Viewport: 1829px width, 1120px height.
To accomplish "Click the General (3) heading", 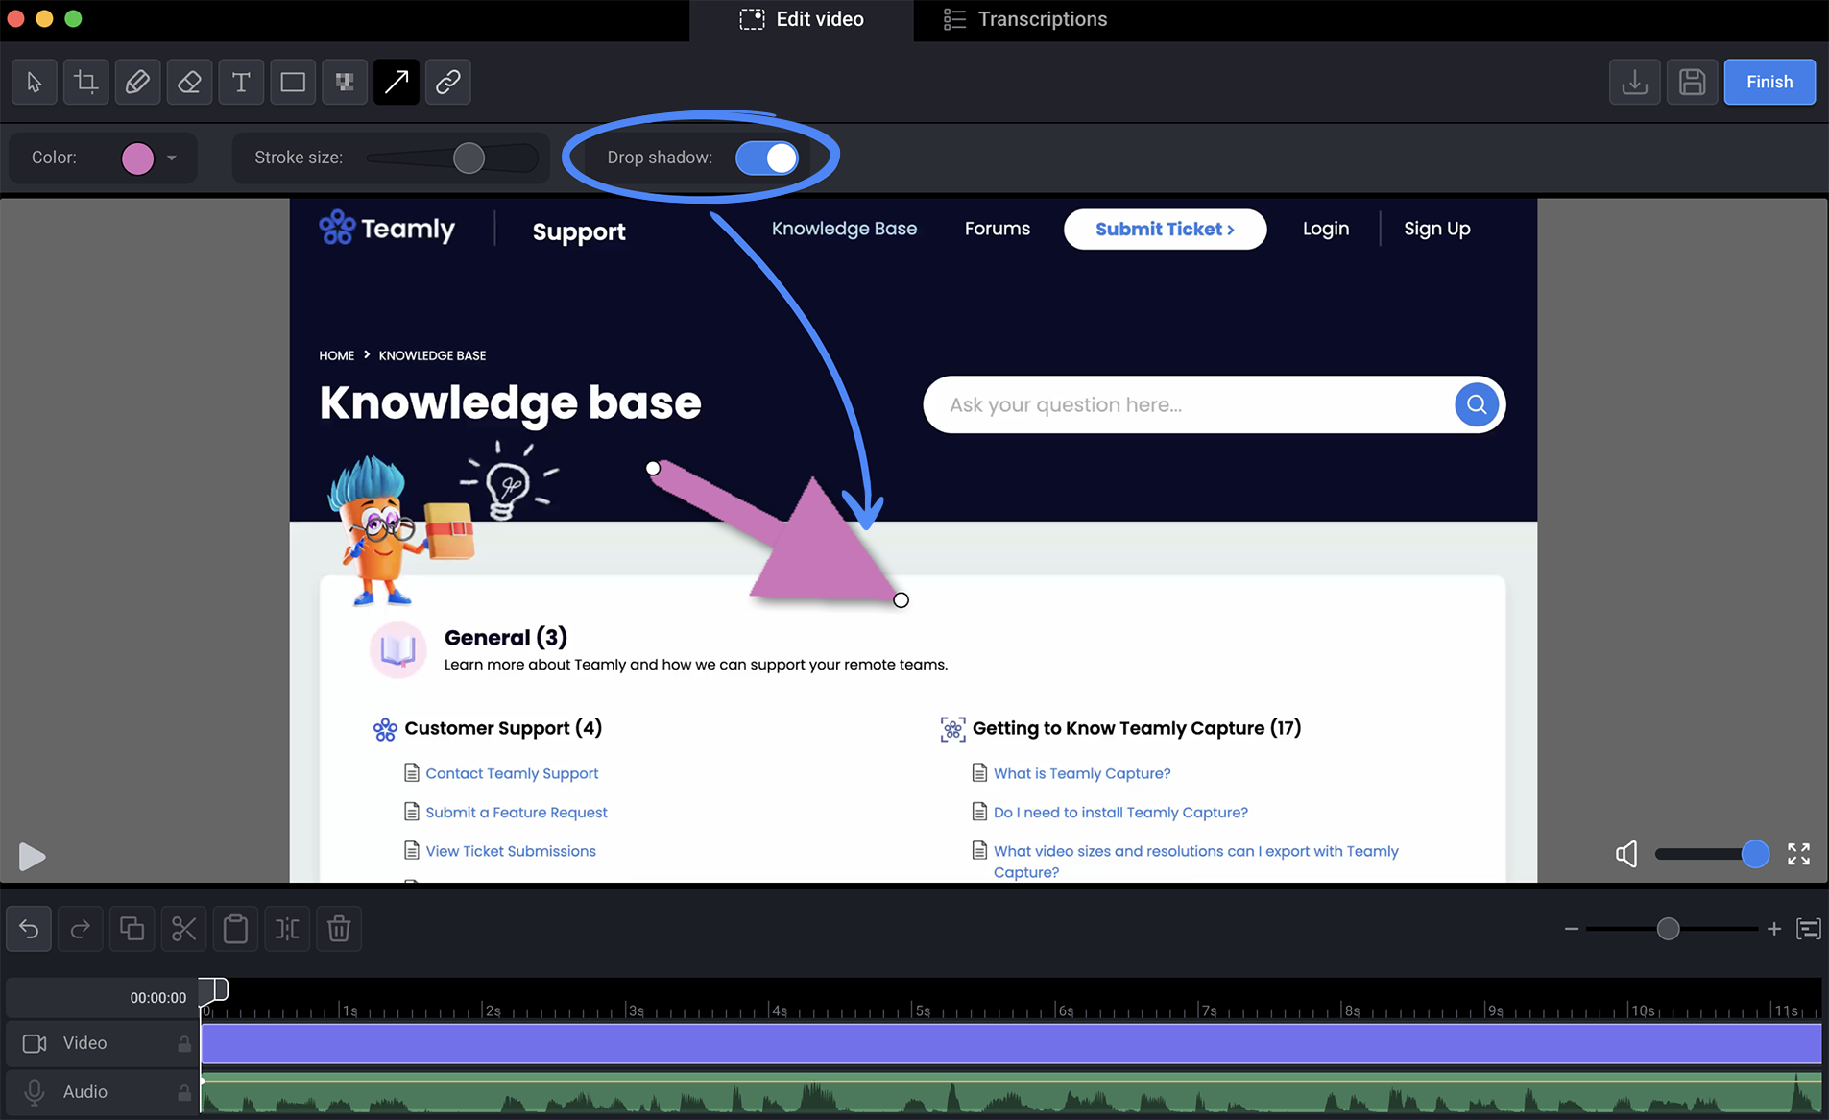I will [x=505, y=637].
